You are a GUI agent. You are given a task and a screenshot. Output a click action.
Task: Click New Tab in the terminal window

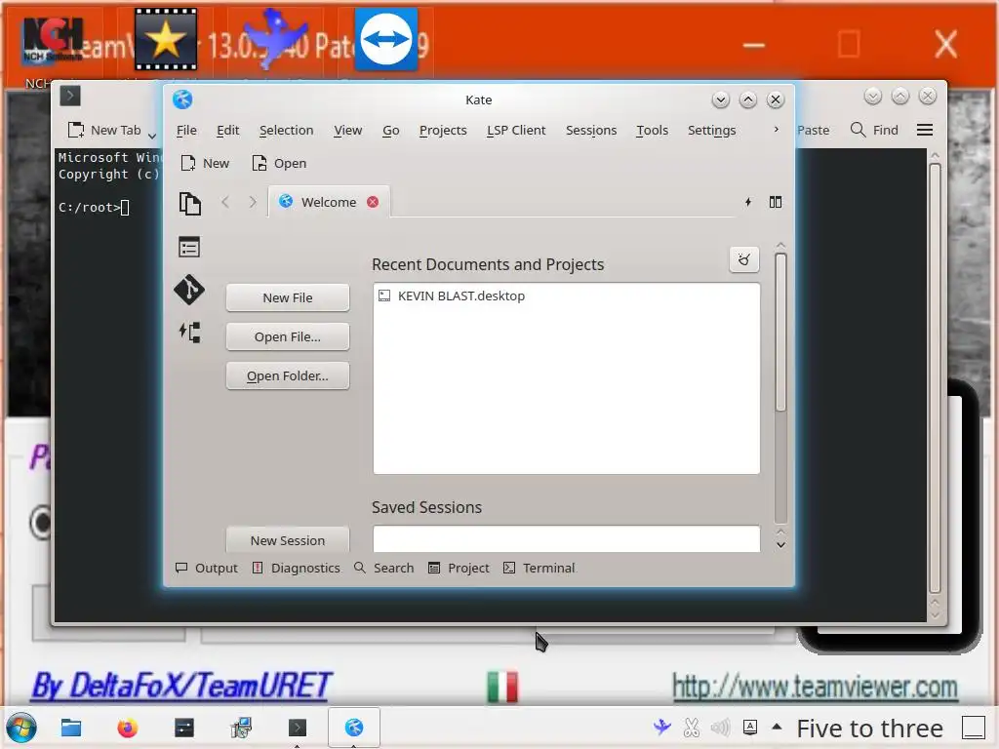pyautogui.click(x=104, y=130)
